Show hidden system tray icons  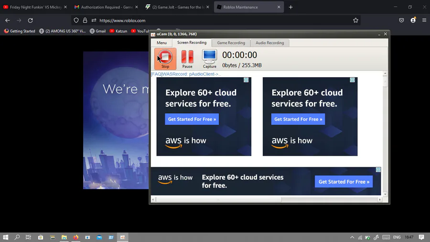[352, 237]
